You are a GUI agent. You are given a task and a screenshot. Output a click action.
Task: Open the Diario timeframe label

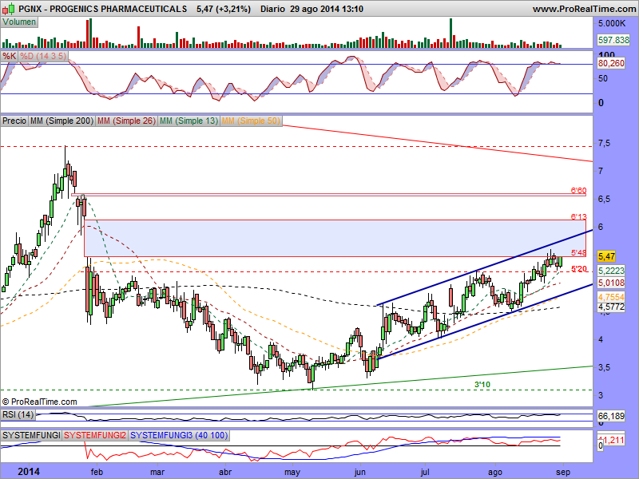tap(272, 9)
